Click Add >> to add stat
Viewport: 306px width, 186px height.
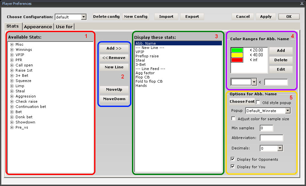tap(114, 48)
